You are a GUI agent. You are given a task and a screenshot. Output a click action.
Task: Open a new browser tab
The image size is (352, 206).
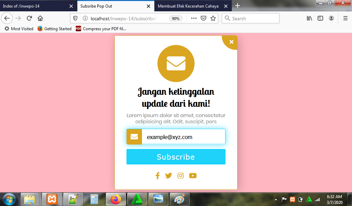tap(238, 5)
